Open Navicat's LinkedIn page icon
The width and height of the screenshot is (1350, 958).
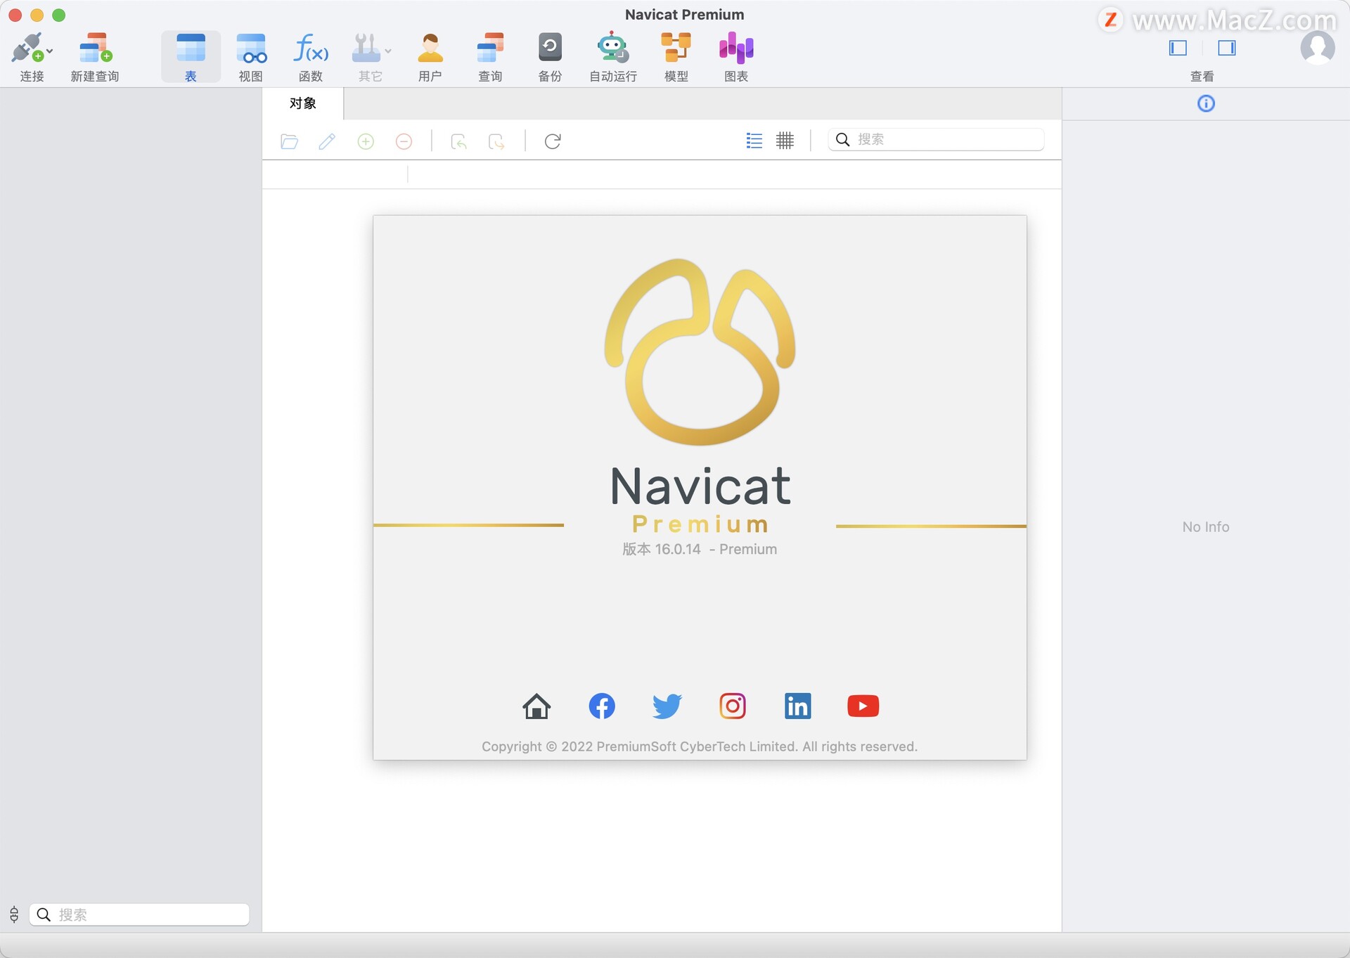coord(798,706)
